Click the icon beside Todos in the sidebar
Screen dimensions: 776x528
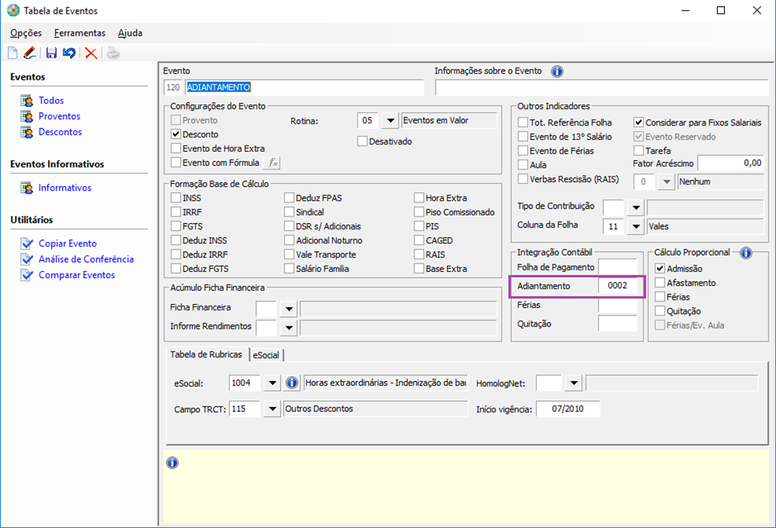27,100
